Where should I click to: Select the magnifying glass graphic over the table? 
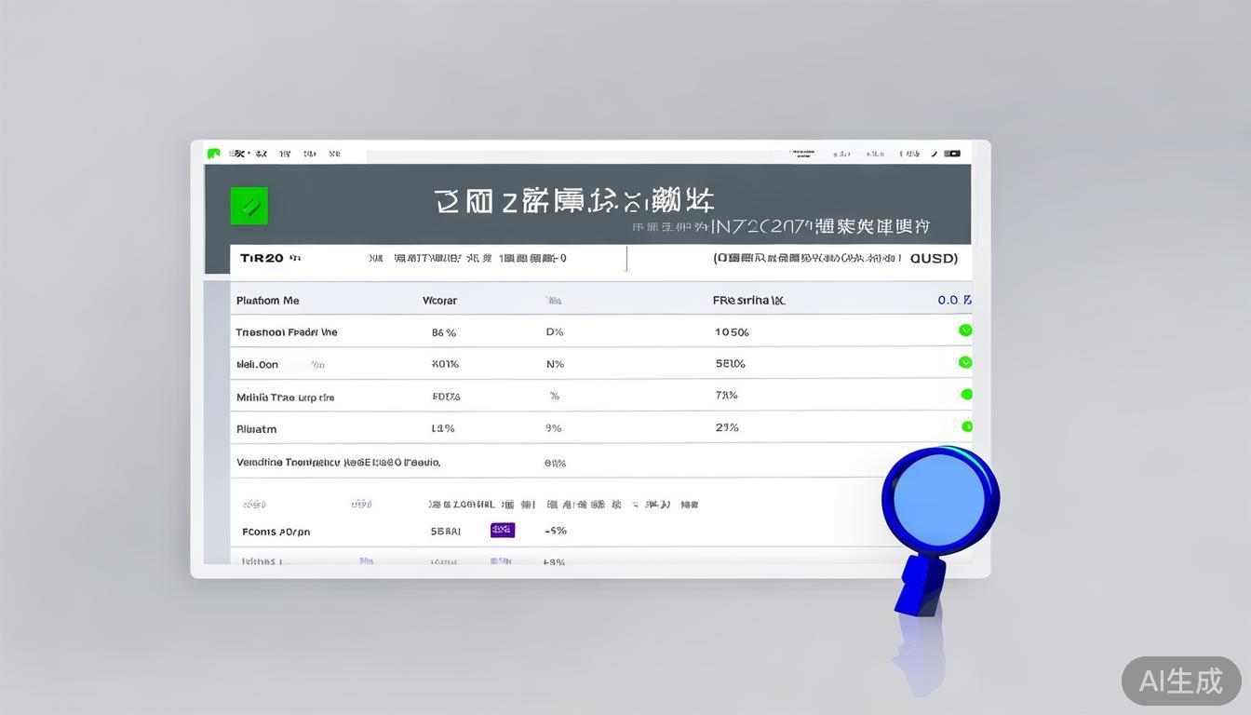pyautogui.click(x=938, y=498)
